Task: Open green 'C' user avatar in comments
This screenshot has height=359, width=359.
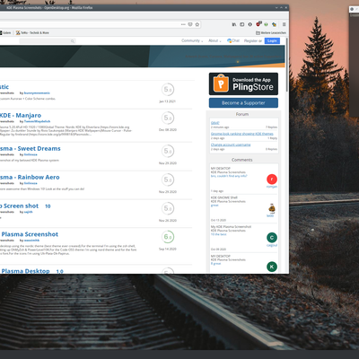Action: point(272,238)
